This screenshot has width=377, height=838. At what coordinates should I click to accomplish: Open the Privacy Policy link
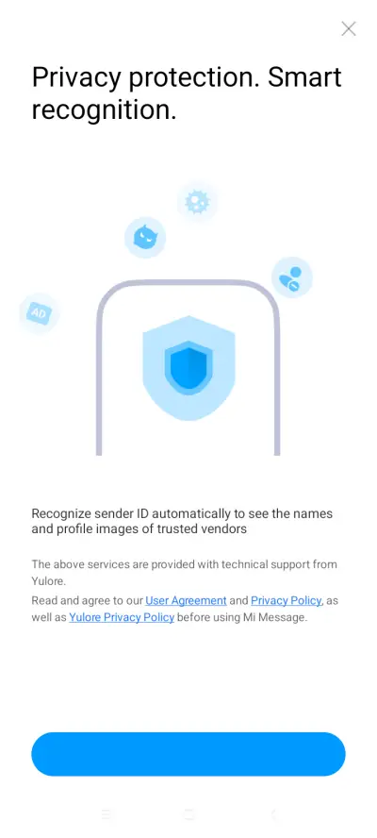click(287, 600)
